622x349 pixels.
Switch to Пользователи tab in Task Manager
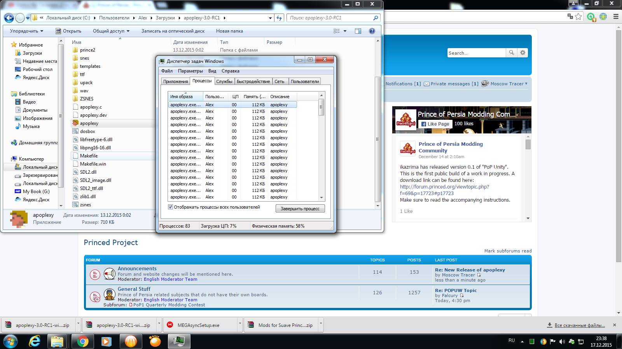pyautogui.click(x=305, y=81)
